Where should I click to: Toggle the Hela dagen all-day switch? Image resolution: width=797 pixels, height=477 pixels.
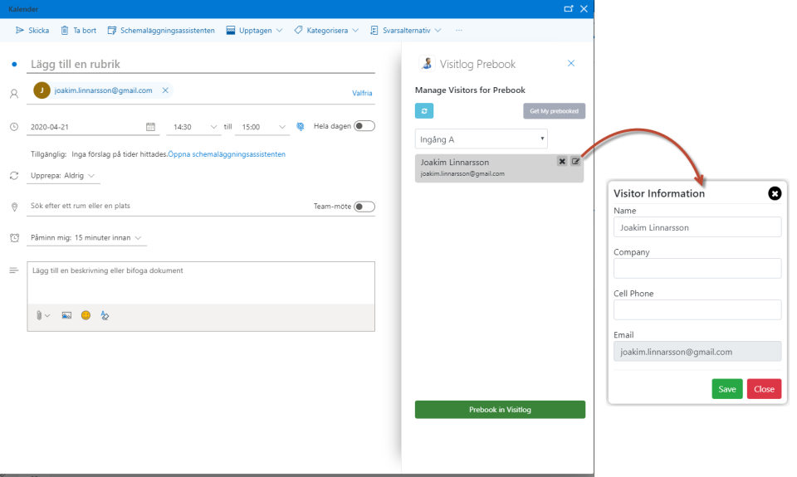click(364, 126)
